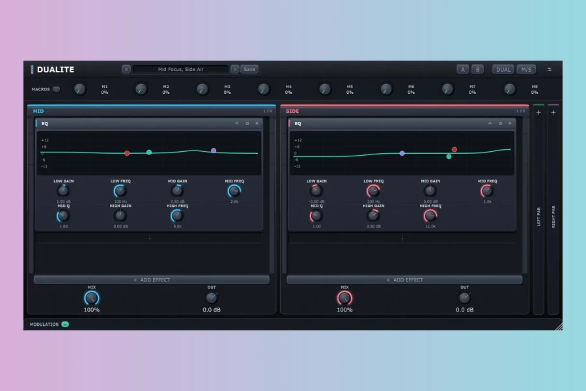Click the M5 macro knob
The height and width of the screenshot is (391, 586).
(325, 89)
